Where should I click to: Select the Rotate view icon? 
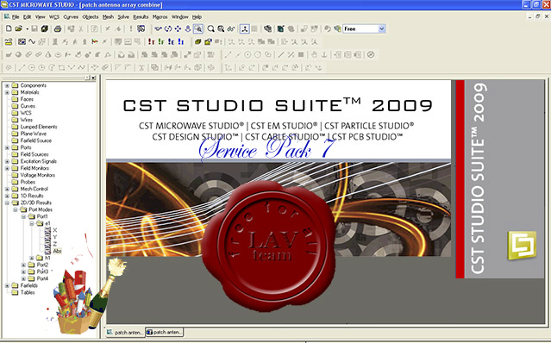click(x=168, y=28)
